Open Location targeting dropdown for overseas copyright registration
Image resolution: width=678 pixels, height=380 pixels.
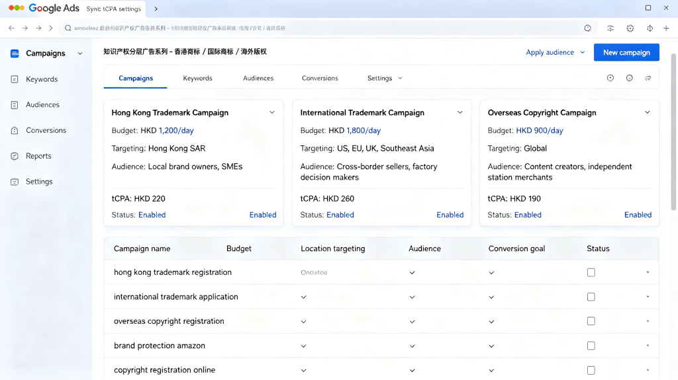303,322
